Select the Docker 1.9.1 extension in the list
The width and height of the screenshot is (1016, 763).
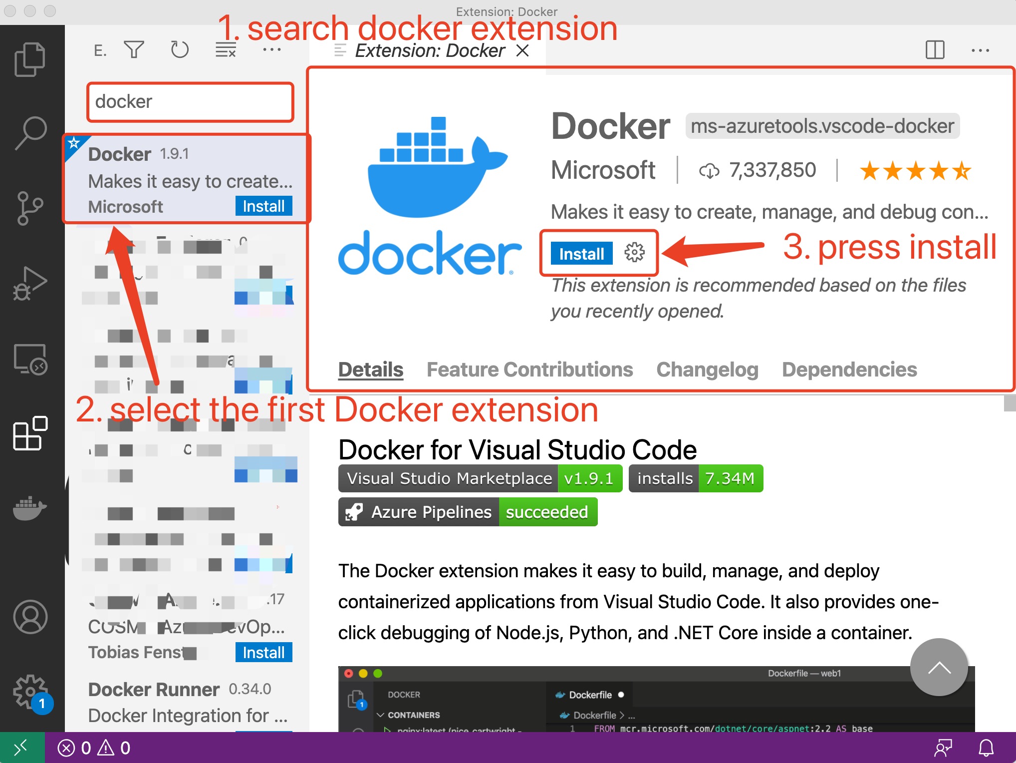pos(187,179)
